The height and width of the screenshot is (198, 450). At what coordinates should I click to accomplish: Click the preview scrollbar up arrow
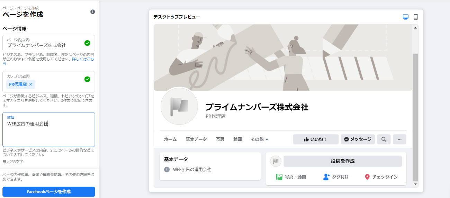415,28
